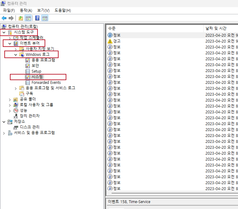Click the 응용 프로그램 log icon
The image size is (238, 209).
pos(28,60)
